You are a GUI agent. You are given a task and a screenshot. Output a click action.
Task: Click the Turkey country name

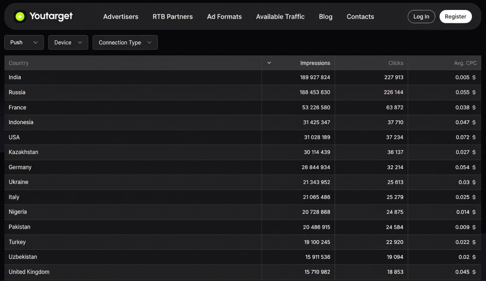(x=17, y=242)
